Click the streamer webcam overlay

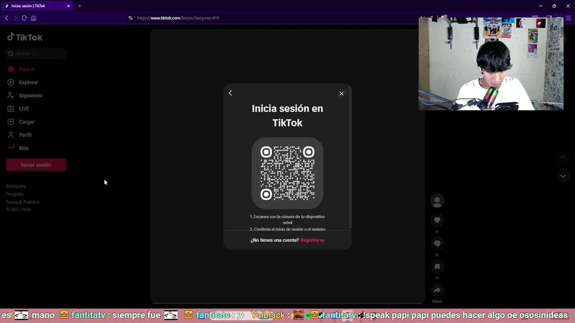491,63
